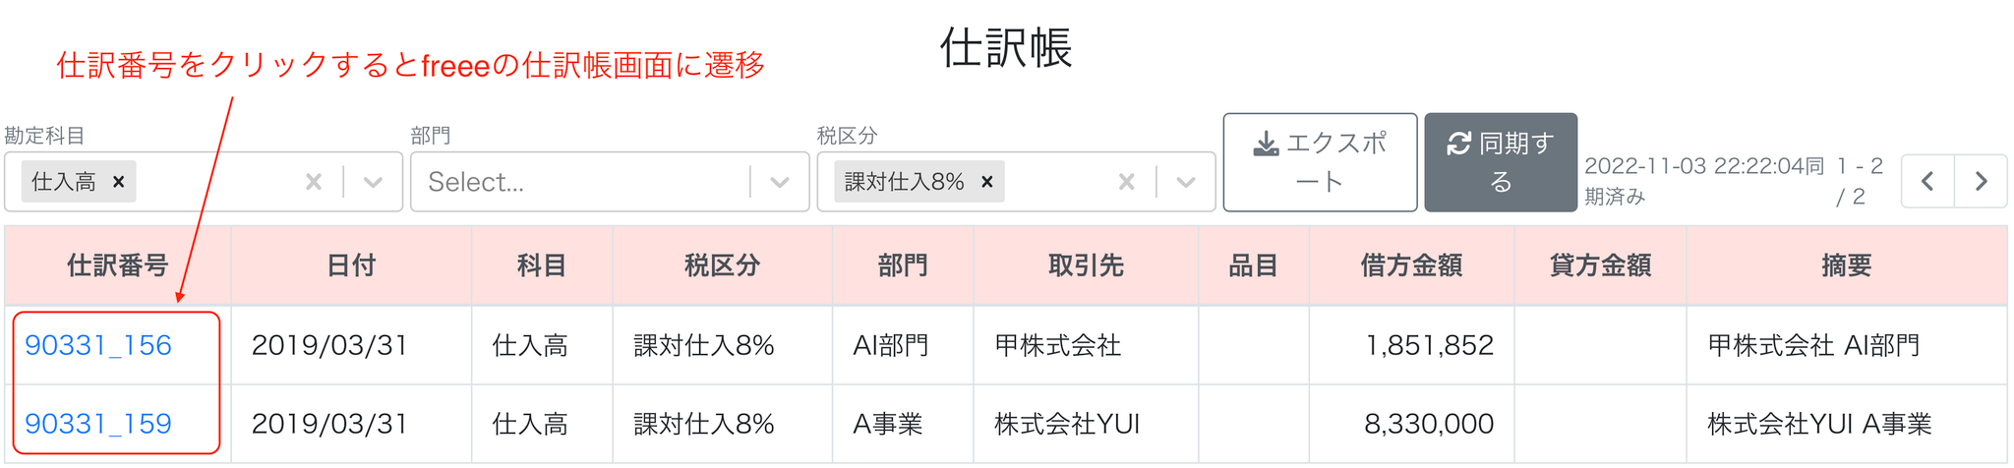Click the 取引先 column header
This screenshot has height=468, width=2014.
coord(1086,265)
